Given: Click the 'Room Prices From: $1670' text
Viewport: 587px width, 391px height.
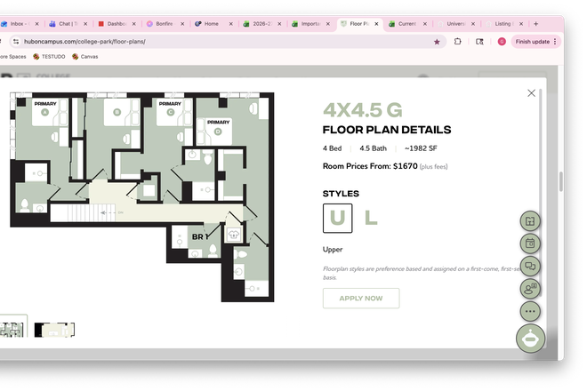Looking at the screenshot, I should (x=370, y=166).
